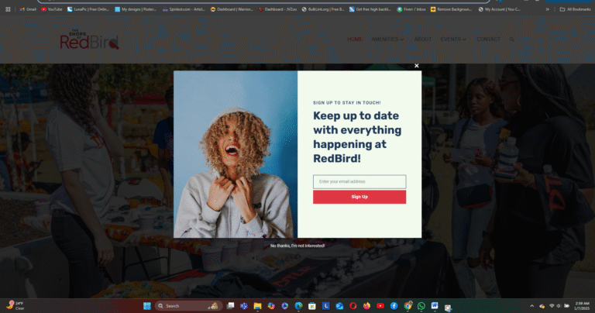Open Outlook from the taskbar
This screenshot has height=313, width=595.
[339, 306]
